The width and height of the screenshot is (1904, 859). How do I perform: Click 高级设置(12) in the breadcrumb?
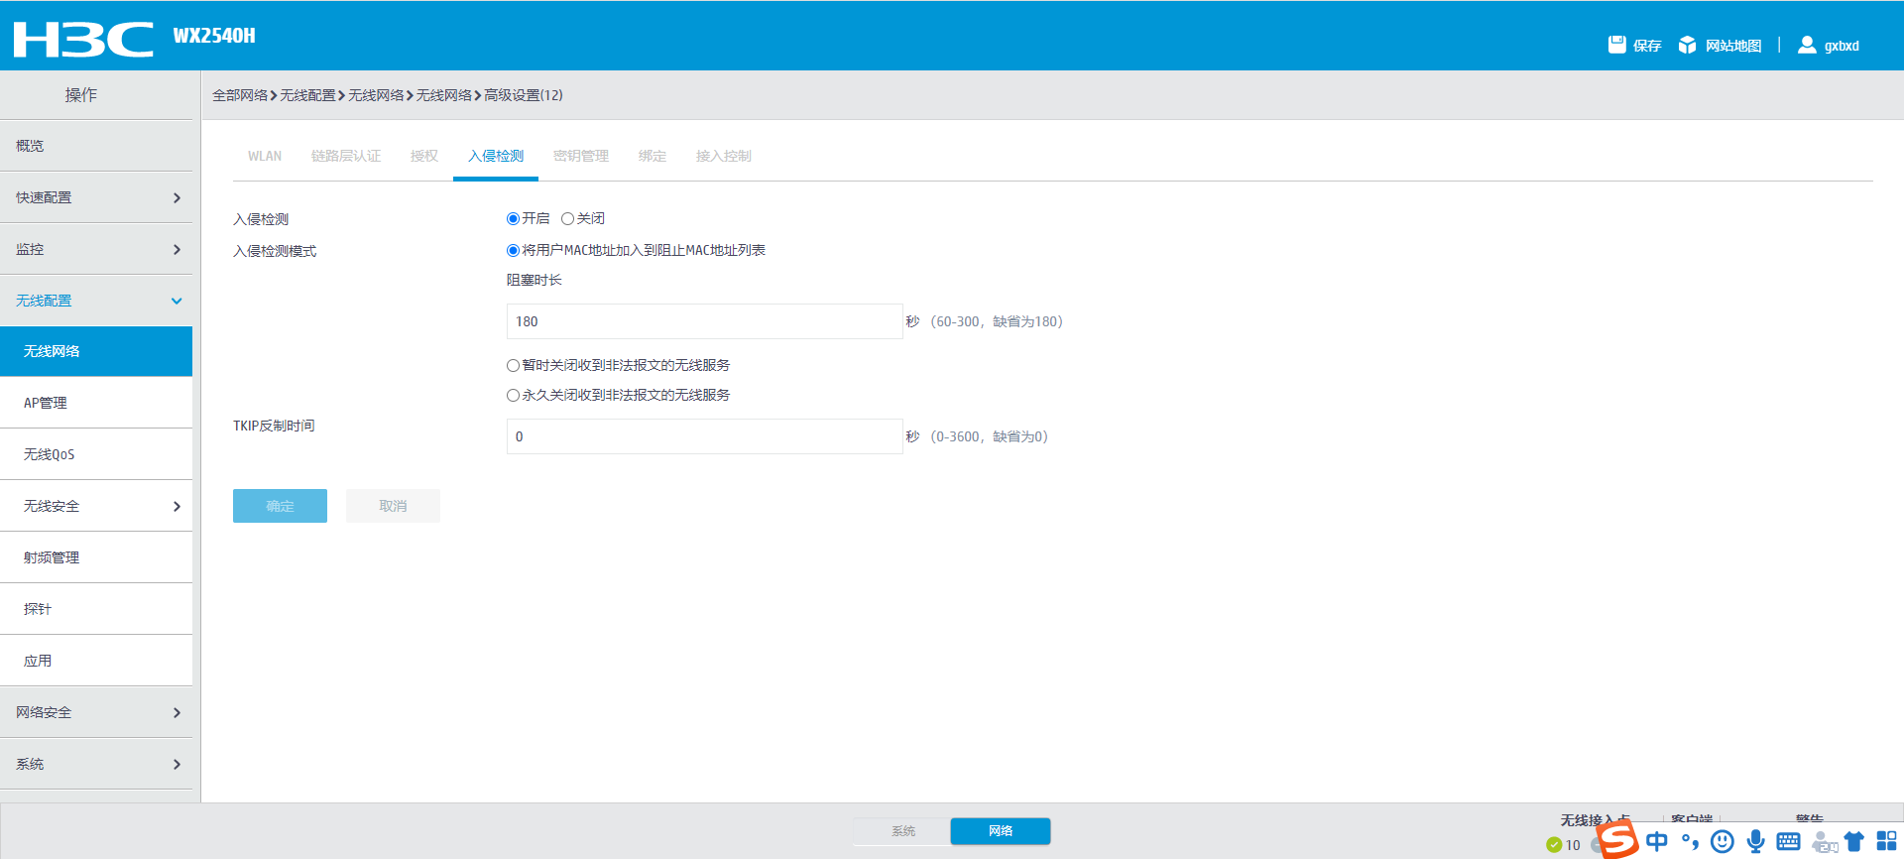coord(524,95)
